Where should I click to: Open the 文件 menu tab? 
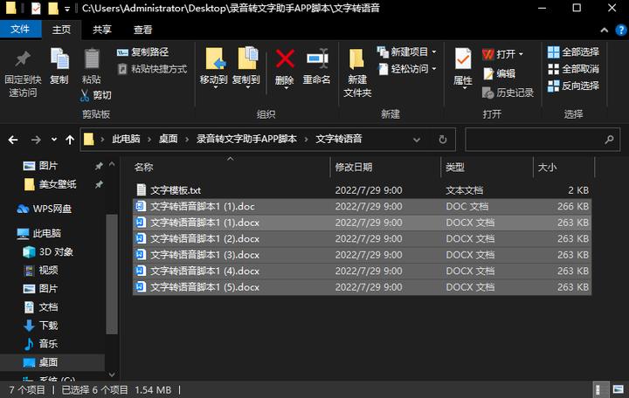pos(20,30)
